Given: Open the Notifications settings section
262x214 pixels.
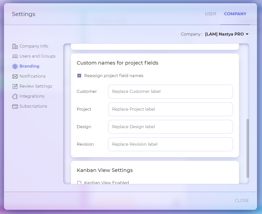Looking at the screenshot, I should coord(32,76).
